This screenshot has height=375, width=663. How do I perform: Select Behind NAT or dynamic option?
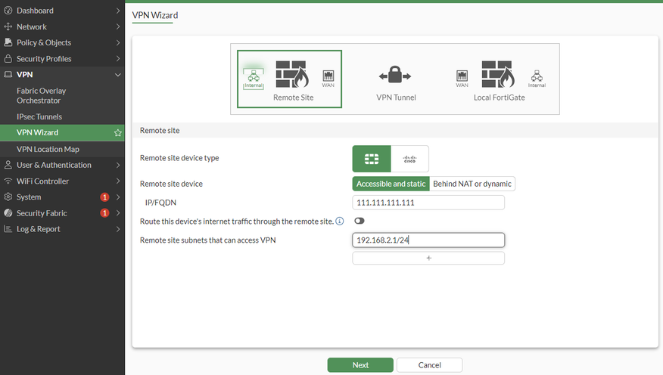[472, 184]
